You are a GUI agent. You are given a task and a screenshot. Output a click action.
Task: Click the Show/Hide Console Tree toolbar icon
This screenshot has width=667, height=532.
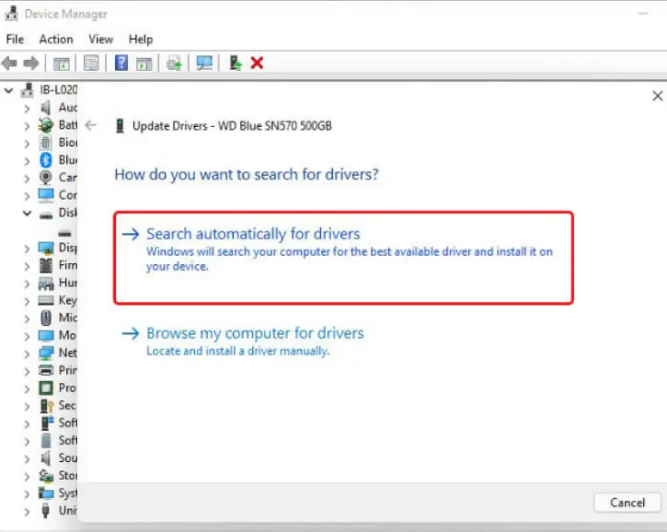pyautogui.click(x=62, y=64)
